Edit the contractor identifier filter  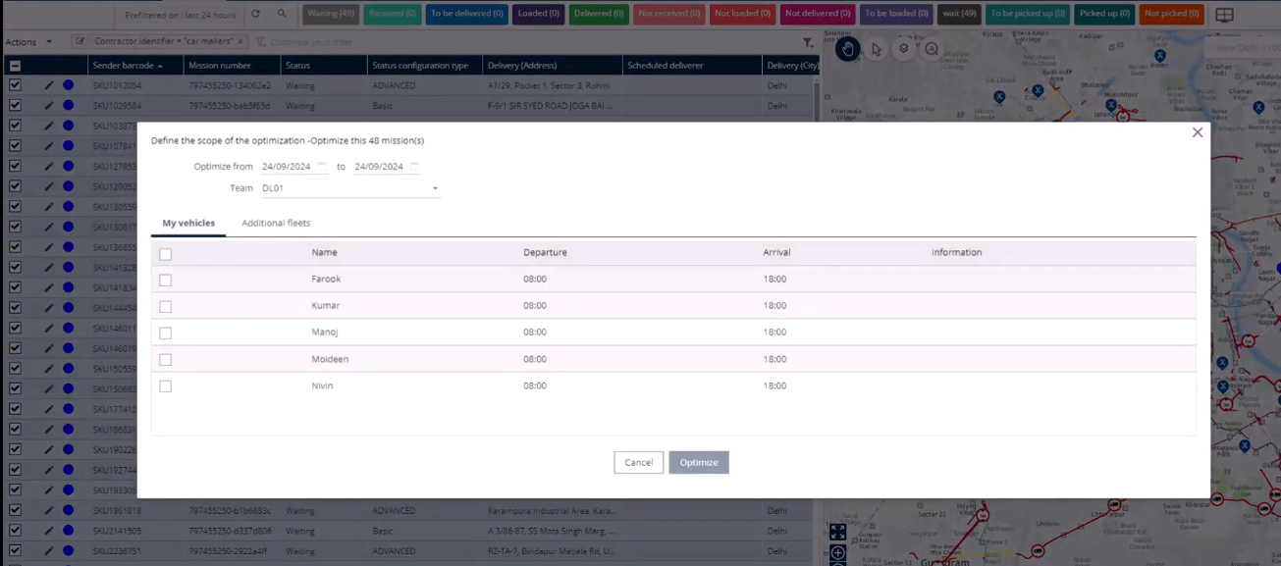(x=81, y=41)
